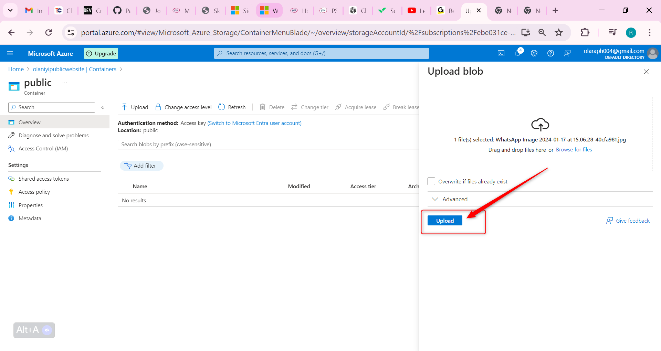Refresh the blob list

[x=232, y=107]
